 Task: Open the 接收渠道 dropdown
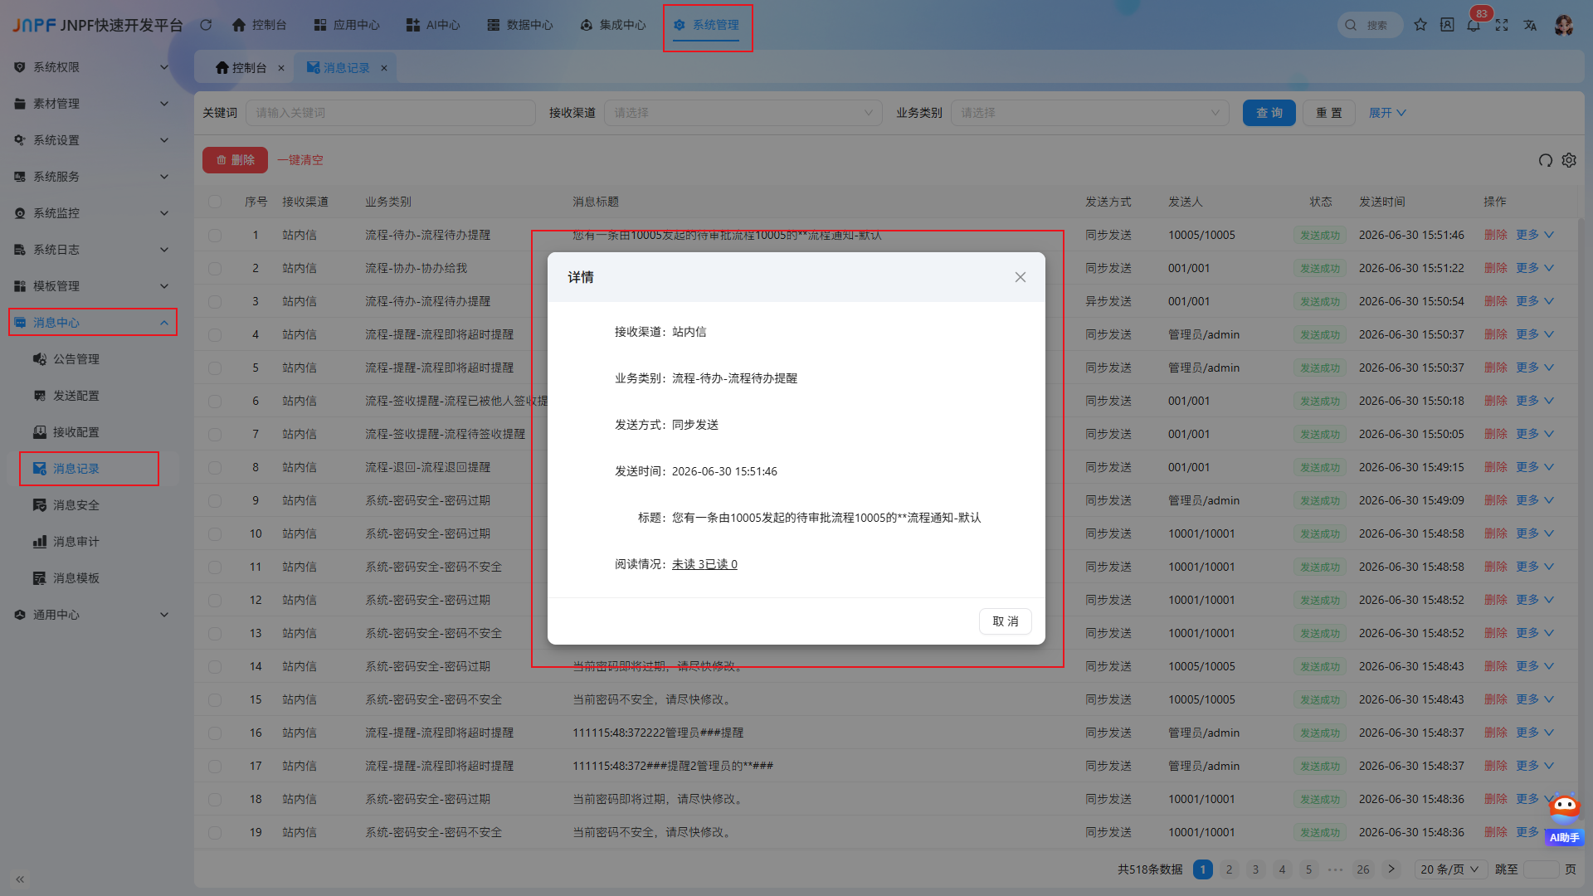(743, 113)
